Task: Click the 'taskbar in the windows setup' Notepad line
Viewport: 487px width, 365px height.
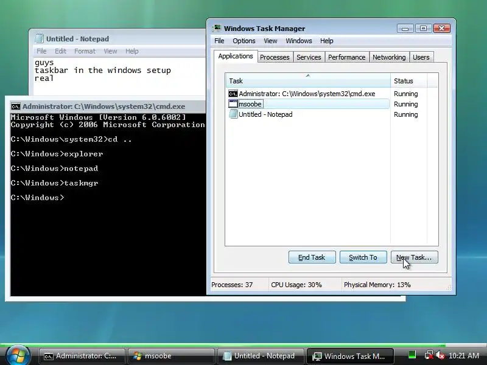Action: [x=103, y=71]
